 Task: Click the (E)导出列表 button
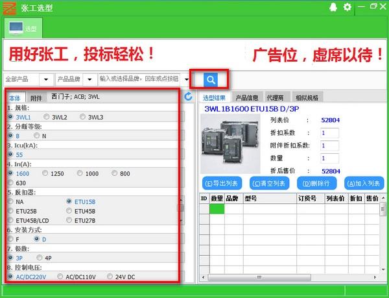(222, 183)
